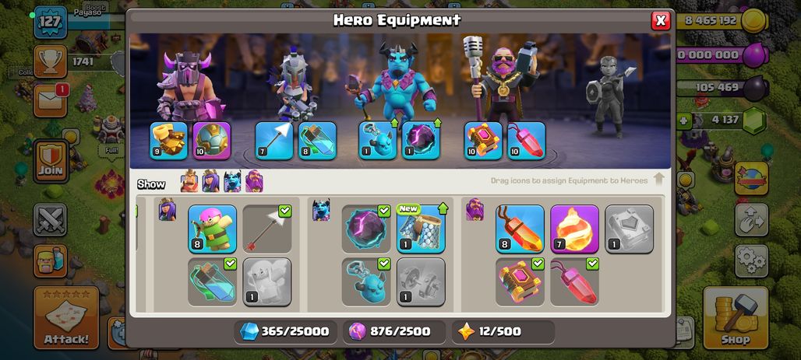This screenshot has height=360, width=801.
Task: Tap the upgrade arrow on Henchmen Puppet
Action: [x=393, y=123]
